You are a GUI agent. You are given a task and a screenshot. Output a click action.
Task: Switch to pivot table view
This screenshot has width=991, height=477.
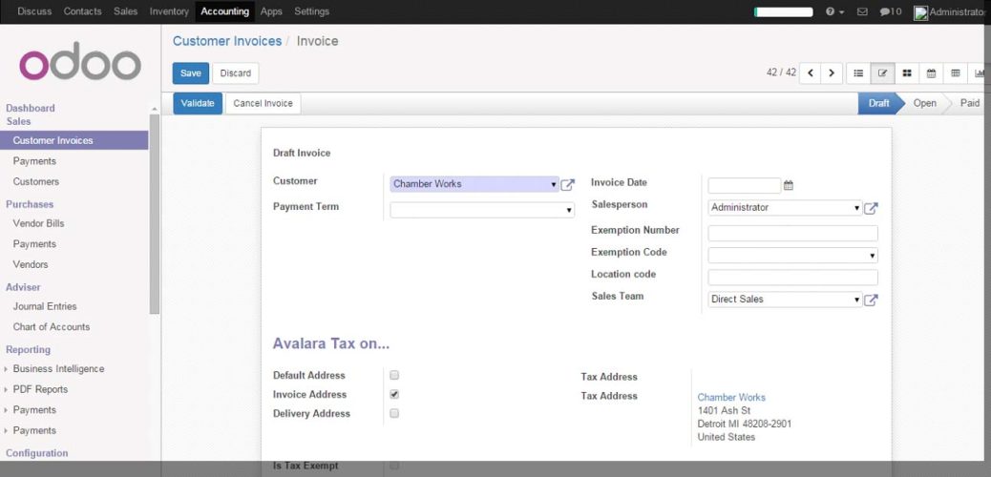click(x=955, y=73)
